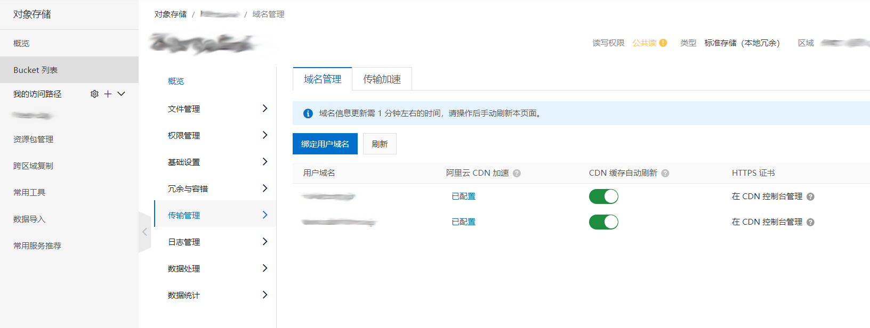870x328 pixels.
Task: Open 已配置 link in the first domain row
Action: point(463,196)
